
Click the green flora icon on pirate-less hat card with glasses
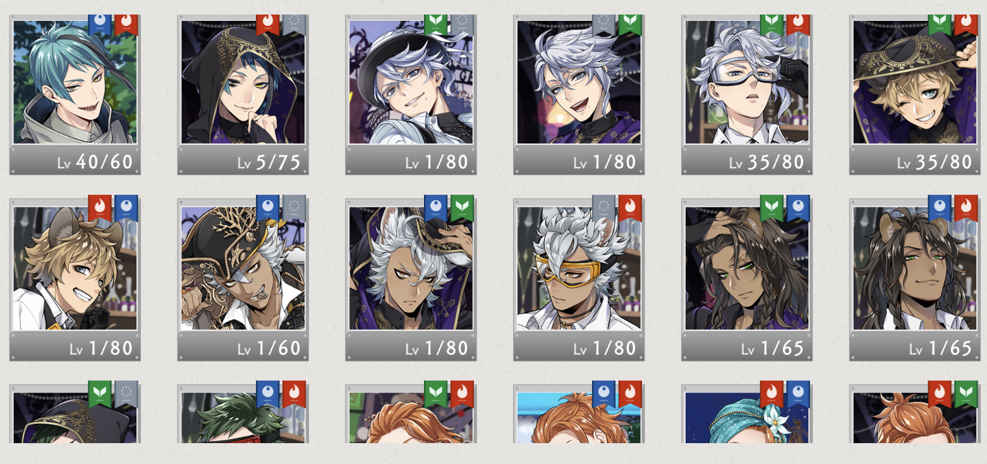pos(436,25)
